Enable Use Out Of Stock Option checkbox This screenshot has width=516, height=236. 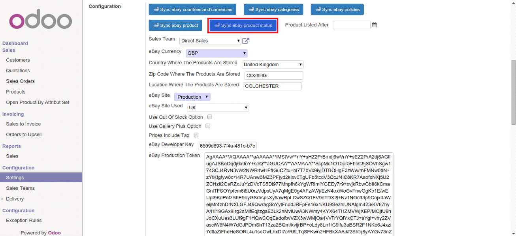[x=210, y=117]
